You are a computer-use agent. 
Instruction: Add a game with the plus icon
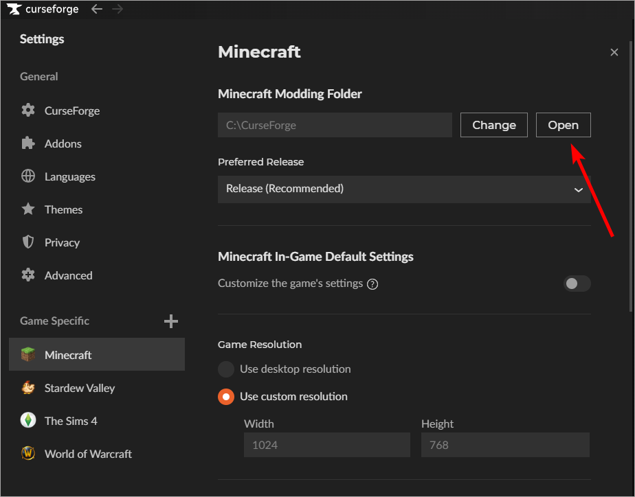(x=171, y=321)
